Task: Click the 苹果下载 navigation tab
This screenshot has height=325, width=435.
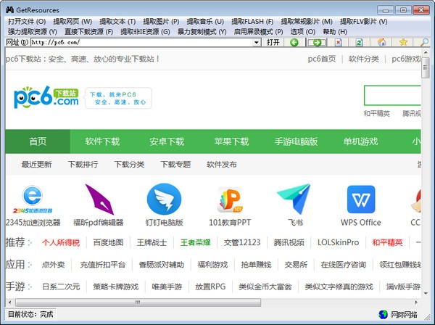Action: click(x=231, y=141)
